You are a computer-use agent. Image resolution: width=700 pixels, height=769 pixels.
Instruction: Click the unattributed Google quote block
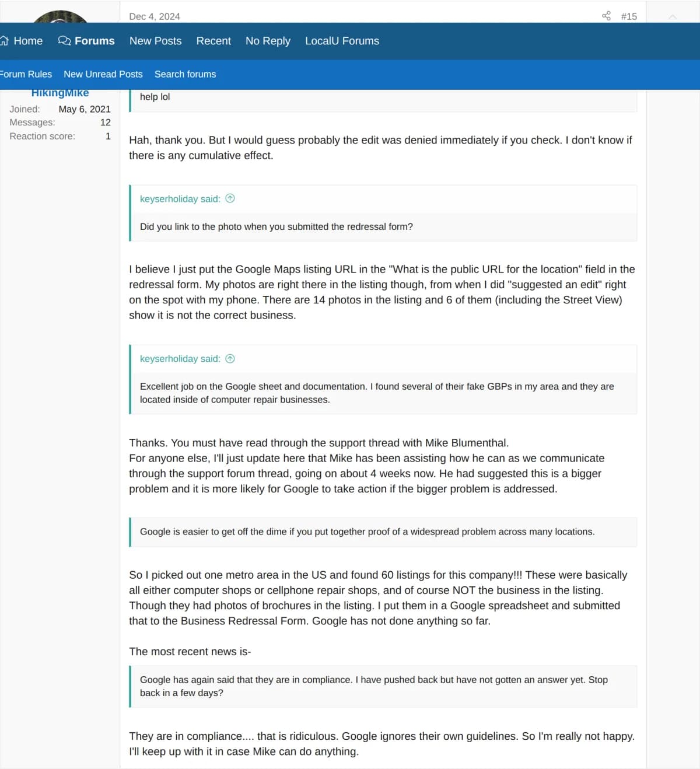[x=367, y=532]
